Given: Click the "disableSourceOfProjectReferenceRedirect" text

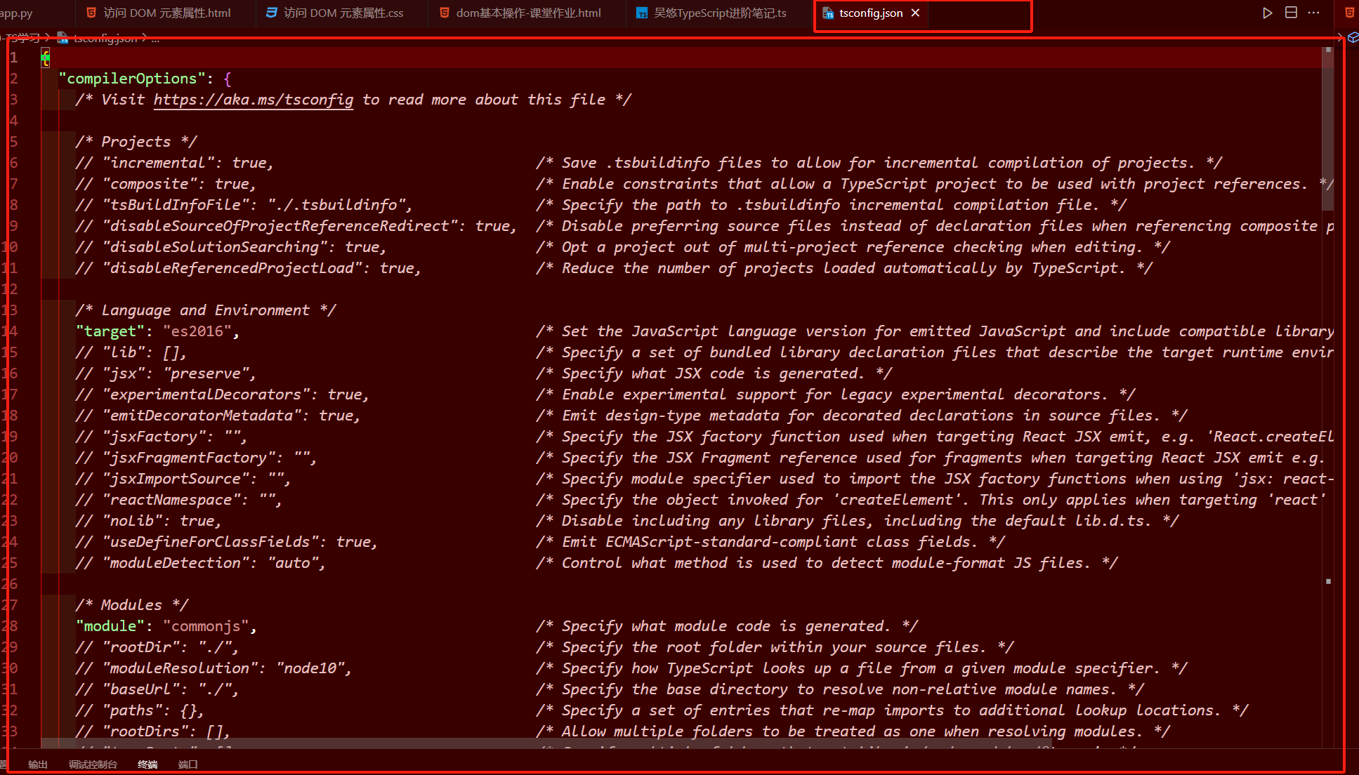Looking at the screenshot, I should click(279, 226).
